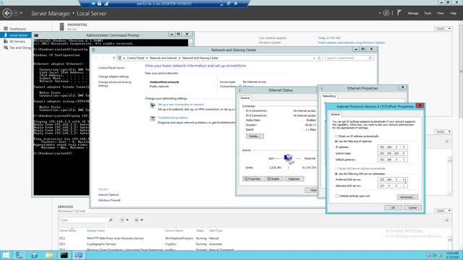Image resolution: width=463 pixels, height=260 pixels.
Task: Click the Advanced button in IPv4 Properties
Action: [x=407, y=197]
